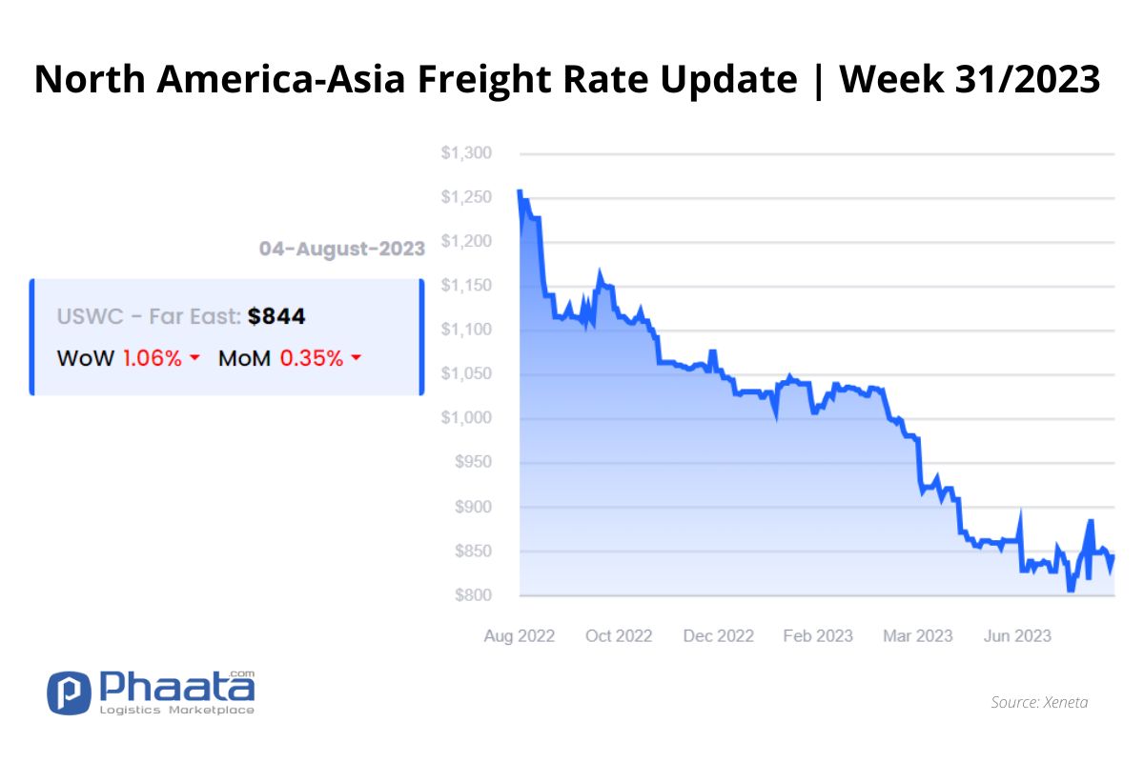This screenshot has width=1144, height=762.
Task: Click the Feb 2023 axis label
Action: (818, 635)
